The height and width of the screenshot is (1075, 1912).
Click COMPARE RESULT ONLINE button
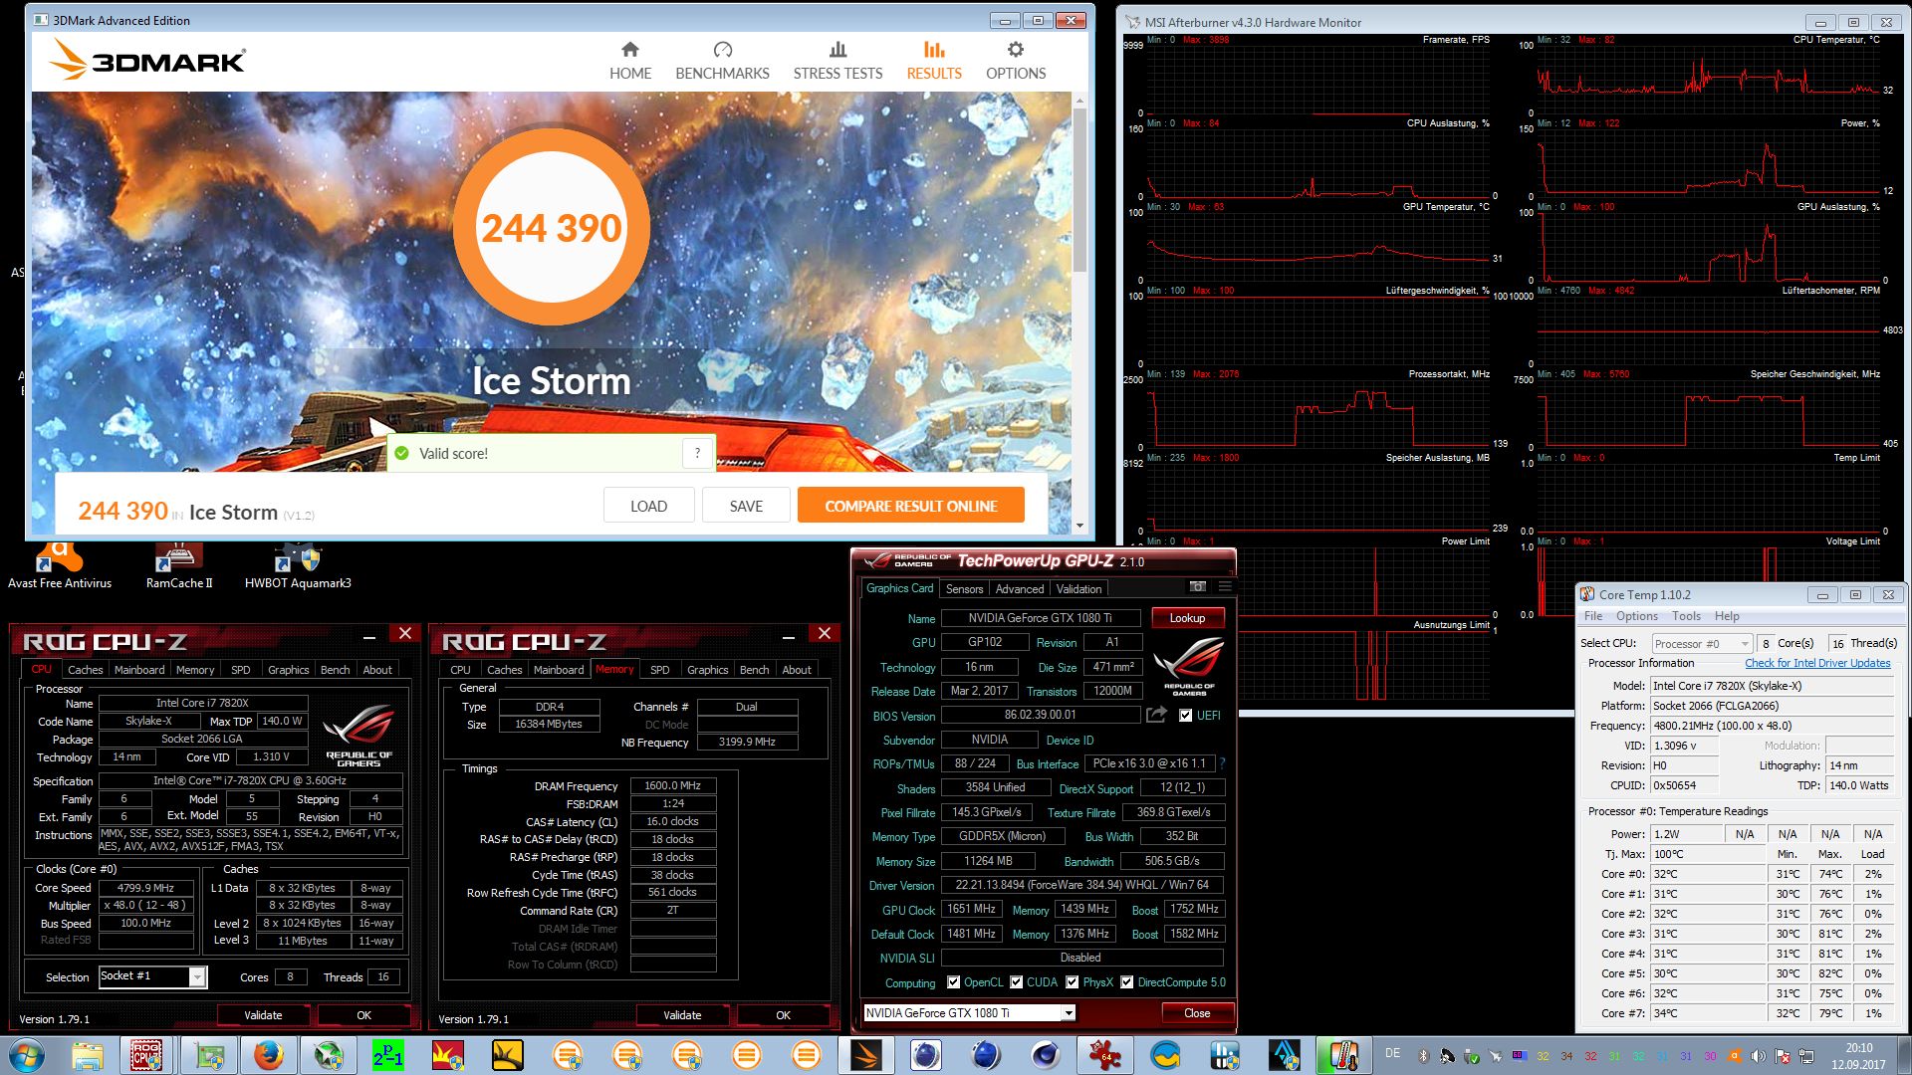pyautogui.click(x=910, y=506)
